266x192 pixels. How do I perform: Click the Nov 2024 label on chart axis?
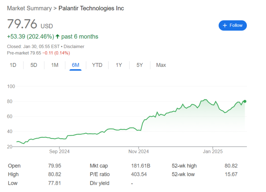(138, 152)
